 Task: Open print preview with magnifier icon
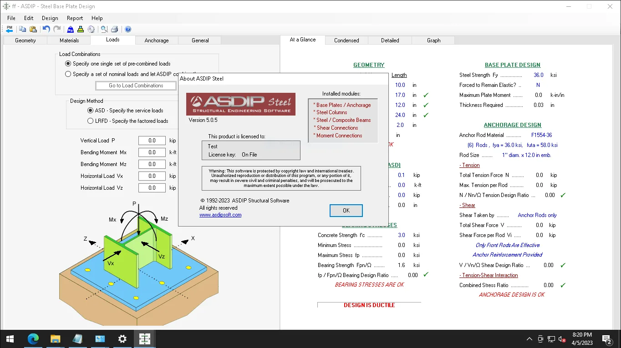coord(104,29)
